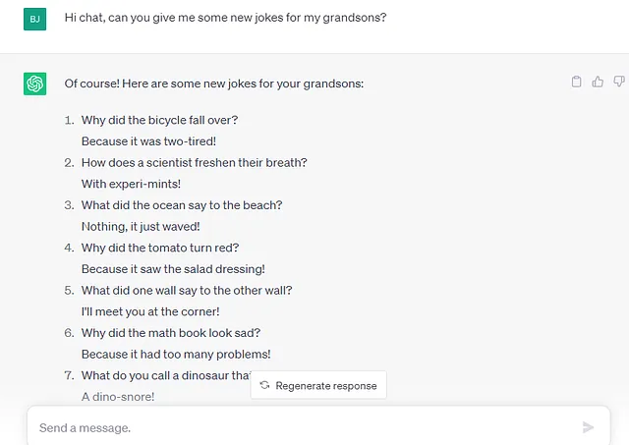Click the user's grandsons jokes prompt text
Viewport: 629px width, 445px height.
click(x=225, y=18)
